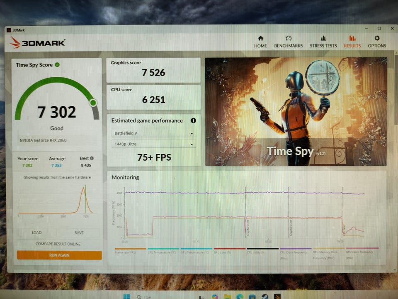Click the info icon next to Estimated game performance

click(193, 120)
